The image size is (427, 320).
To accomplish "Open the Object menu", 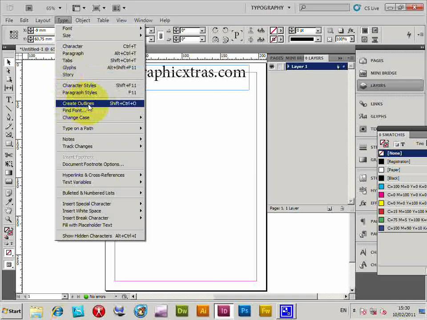I will (x=83, y=20).
